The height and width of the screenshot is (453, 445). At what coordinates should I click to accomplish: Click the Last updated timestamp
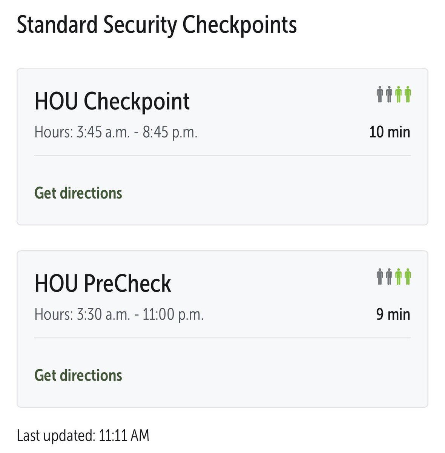[x=83, y=435]
